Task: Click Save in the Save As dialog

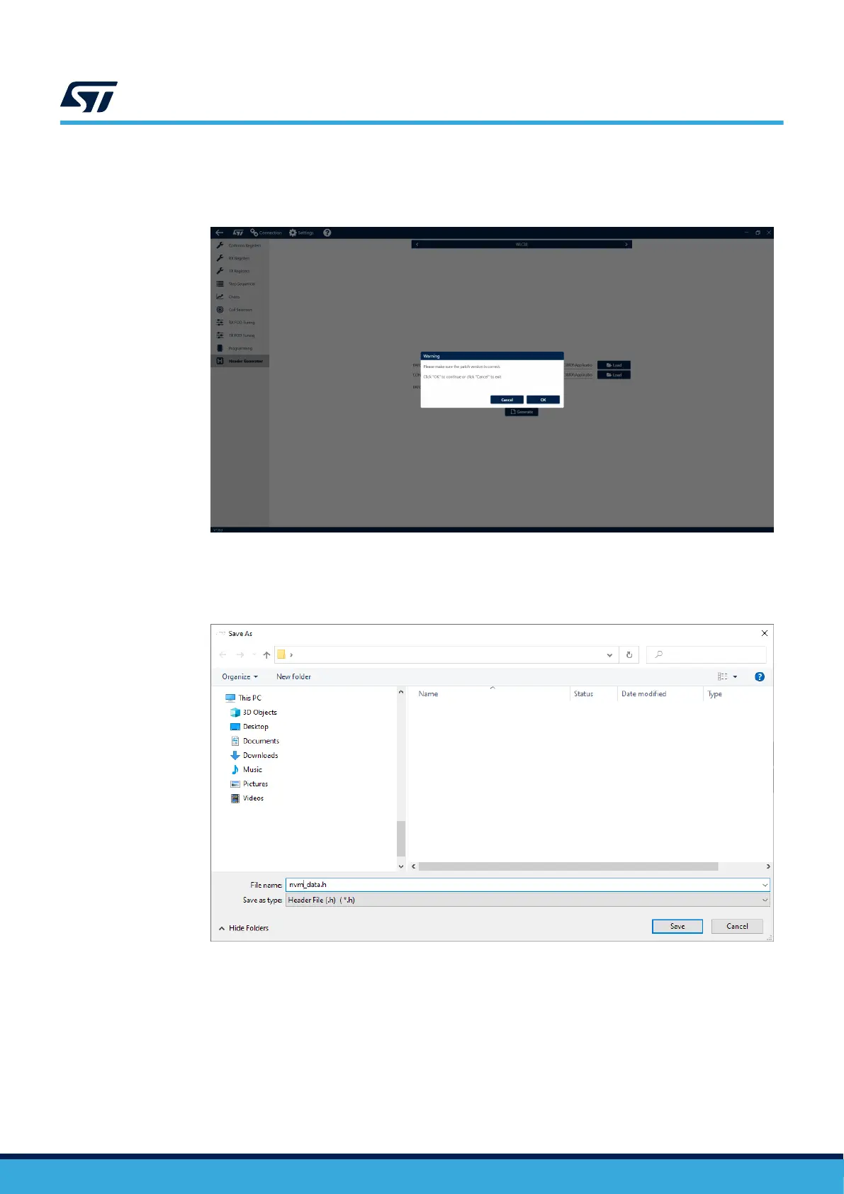Action: (x=677, y=926)
